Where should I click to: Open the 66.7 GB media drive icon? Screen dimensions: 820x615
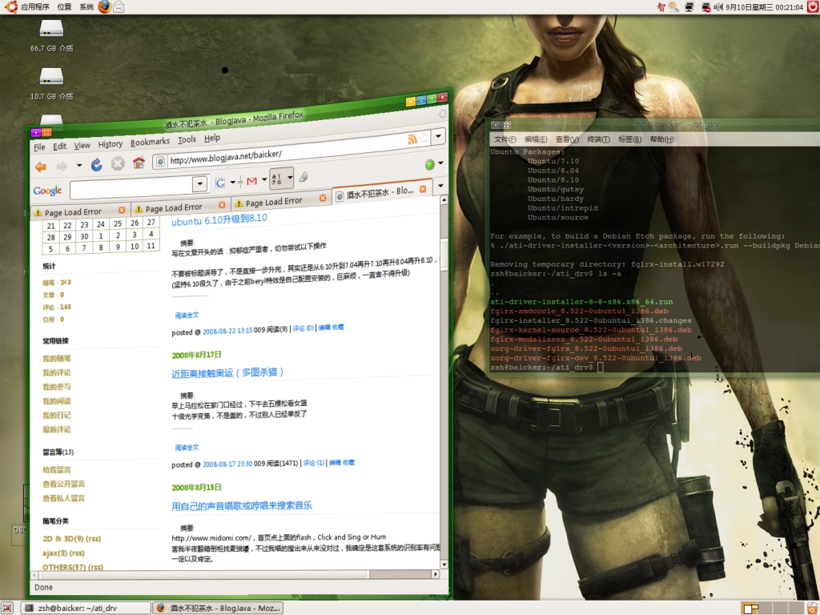point(52,28)
